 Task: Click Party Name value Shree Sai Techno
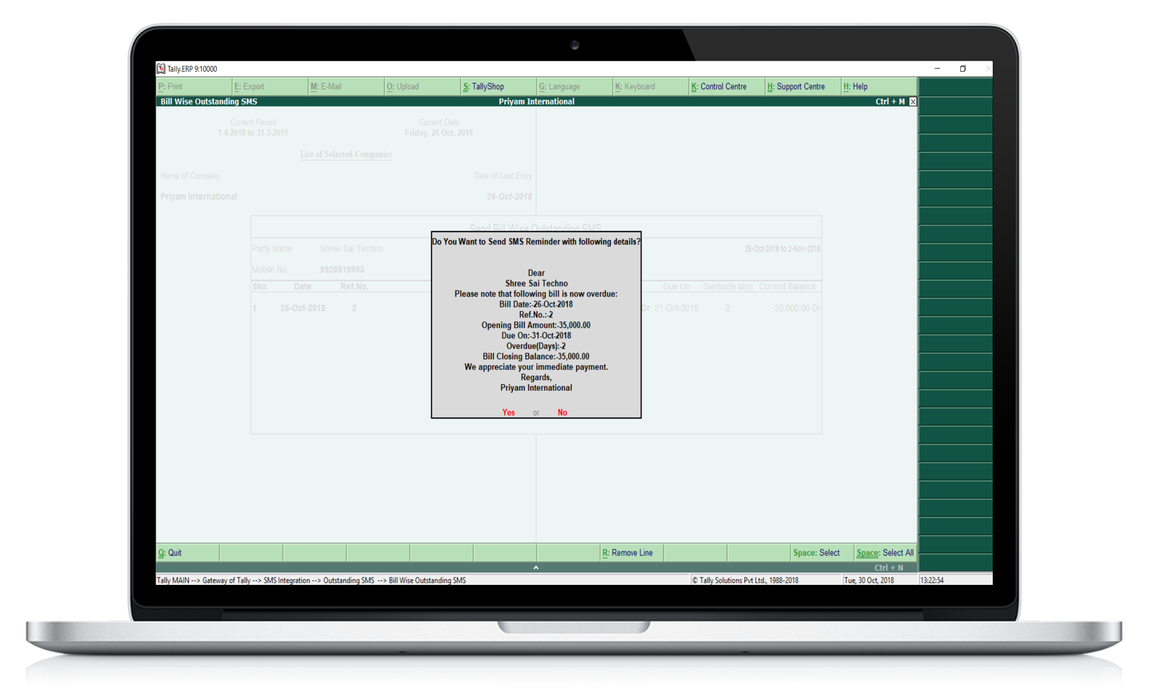[351, 249]
